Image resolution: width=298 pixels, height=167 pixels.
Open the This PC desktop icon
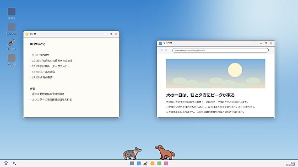coord(11,12)
